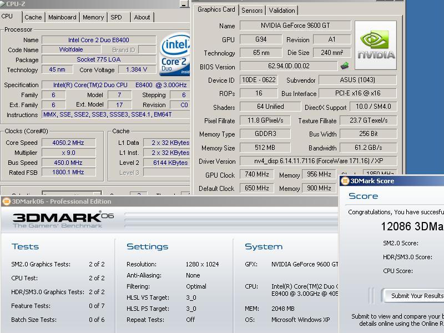This screenshot has height=333, width=444.
Task: Open the SPD tab in CPU-Z
Action: [x=116, y=17]
